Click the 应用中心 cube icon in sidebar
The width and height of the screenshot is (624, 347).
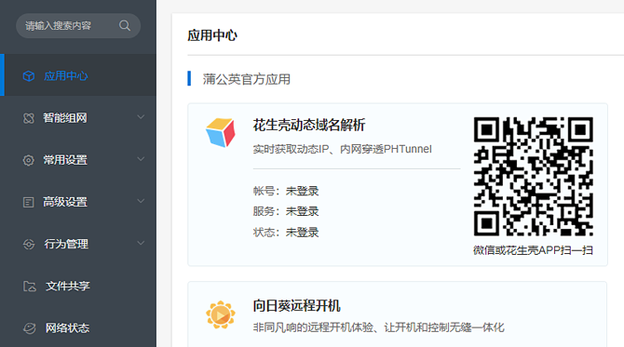coord(29,76)
